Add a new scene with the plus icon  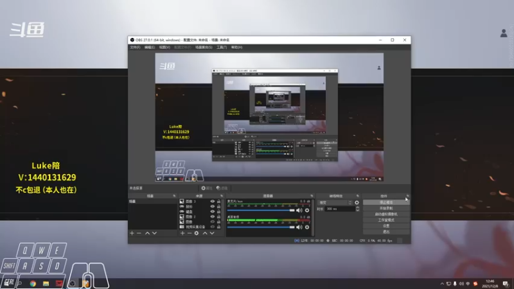pyautogui.click(x=132, y=233)
